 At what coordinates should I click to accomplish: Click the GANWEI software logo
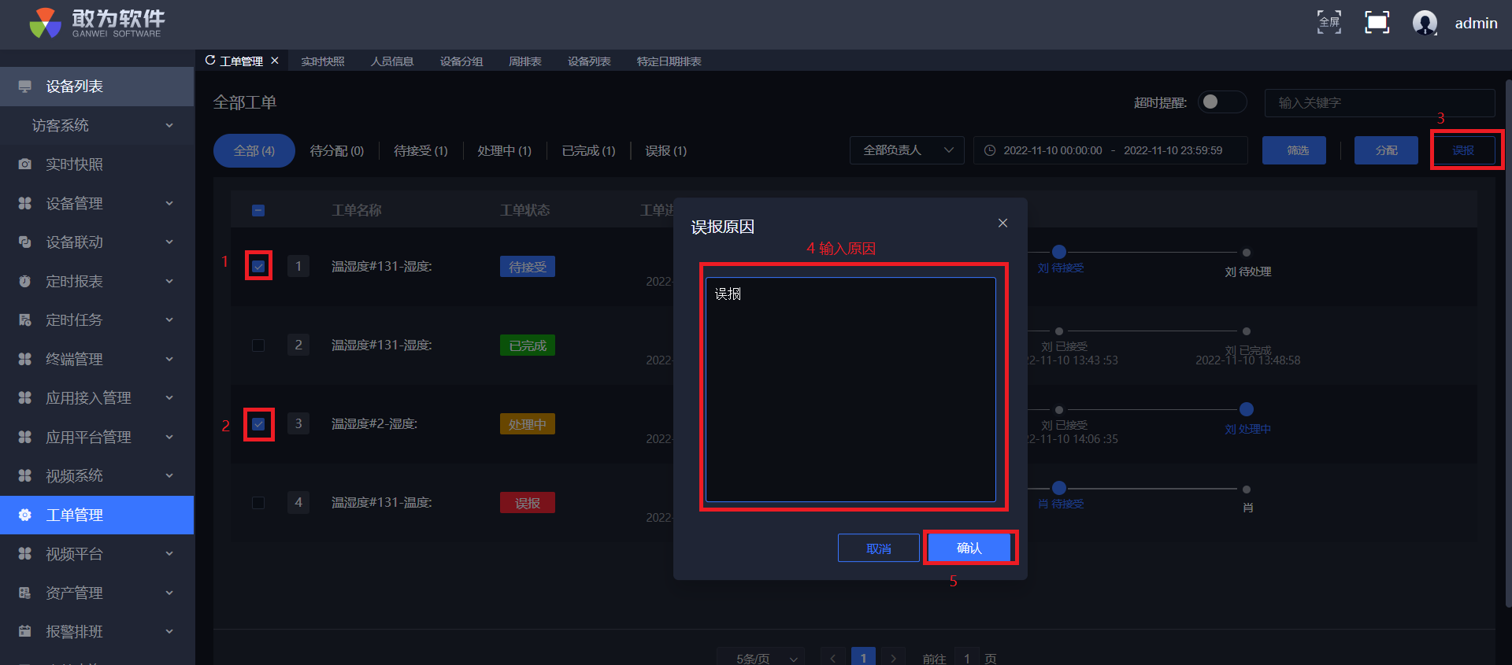click(x=97, y=23)
